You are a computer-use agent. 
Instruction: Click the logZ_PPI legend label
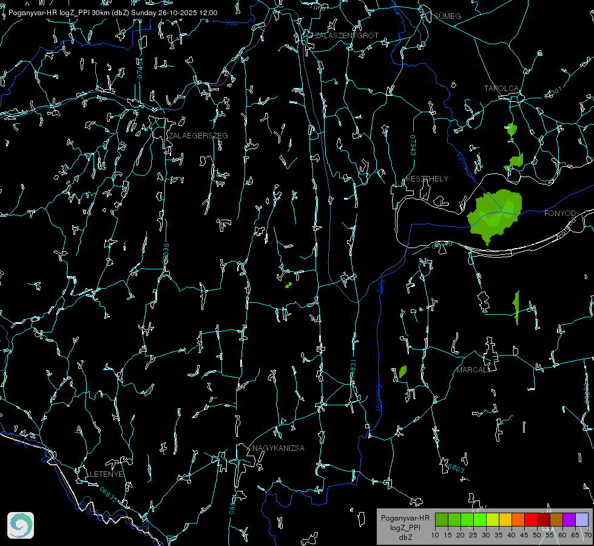[x=405, y=527]
